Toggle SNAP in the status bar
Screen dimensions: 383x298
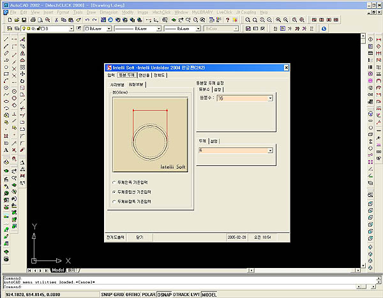(107, 295)
